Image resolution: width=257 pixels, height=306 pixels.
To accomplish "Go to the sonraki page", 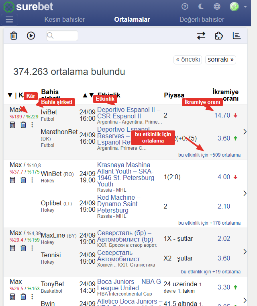I will point(220,60).
